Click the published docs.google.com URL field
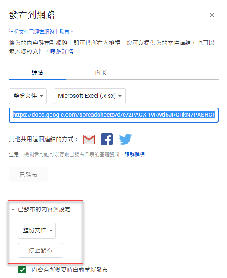Screen dimensions: 227x278 114,115
